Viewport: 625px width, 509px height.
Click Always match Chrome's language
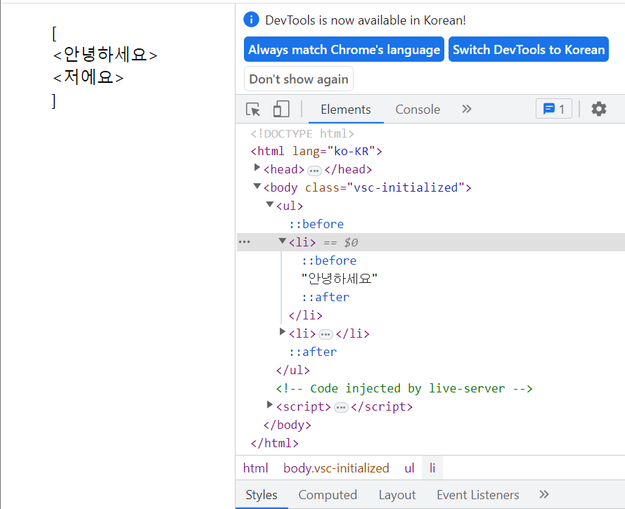(344, 49)
